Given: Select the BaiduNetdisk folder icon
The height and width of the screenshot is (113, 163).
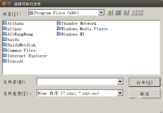Looking at the screenshot, I should point(5,44).
